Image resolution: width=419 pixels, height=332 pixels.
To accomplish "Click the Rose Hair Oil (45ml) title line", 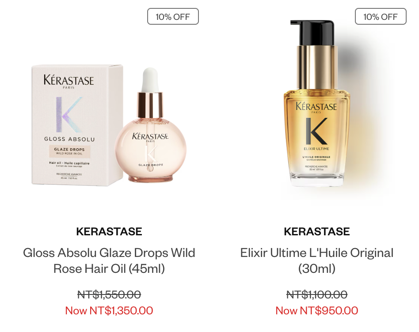I will click(x=109, y=268).
